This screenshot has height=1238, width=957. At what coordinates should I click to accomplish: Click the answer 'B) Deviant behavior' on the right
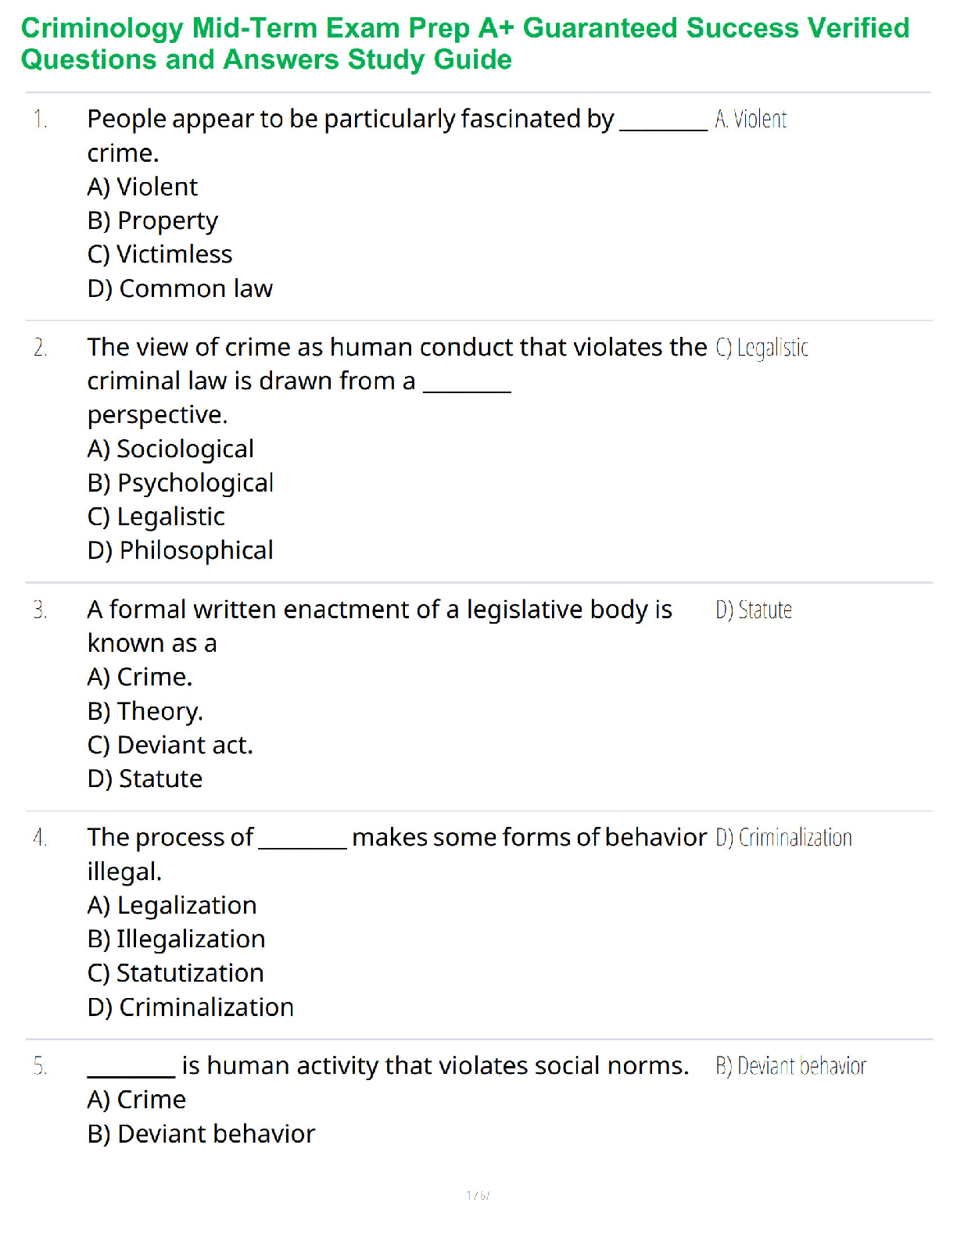pyautogui.click(x=791, y=1067)
